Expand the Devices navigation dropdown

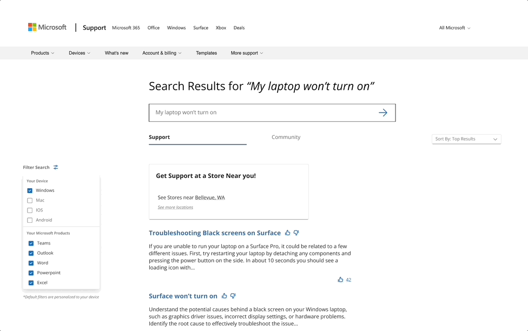[x=79, y=53]
